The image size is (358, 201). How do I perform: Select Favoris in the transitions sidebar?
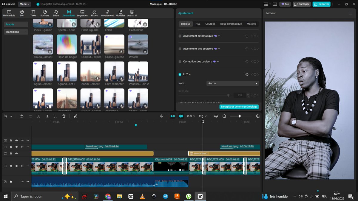point(16,24)
